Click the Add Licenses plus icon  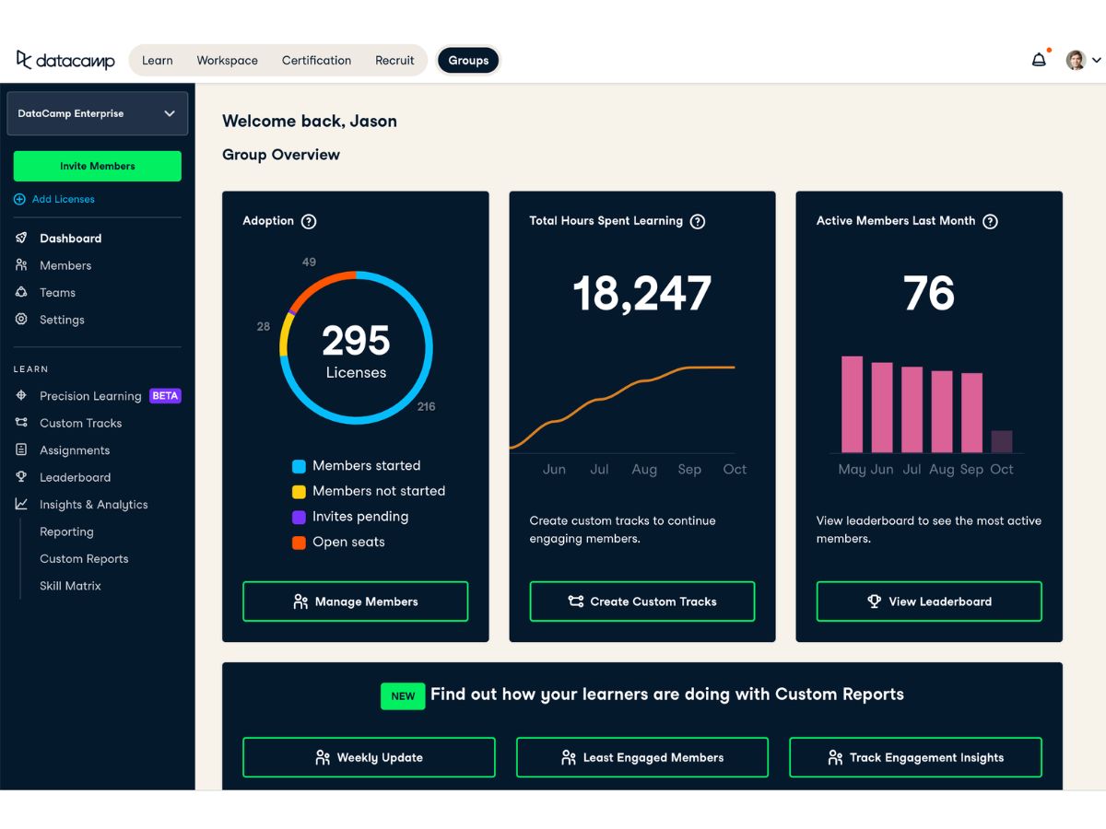(19, 199)
